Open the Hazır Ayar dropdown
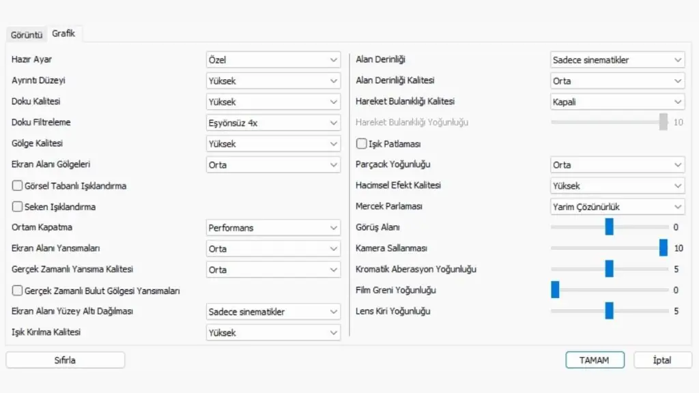 coord(273,60)
